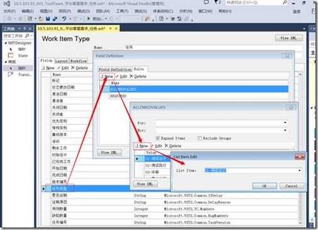Screen dimensions: 318x230
Task: Click the notifications flag icon
Action: pos(217,3)
